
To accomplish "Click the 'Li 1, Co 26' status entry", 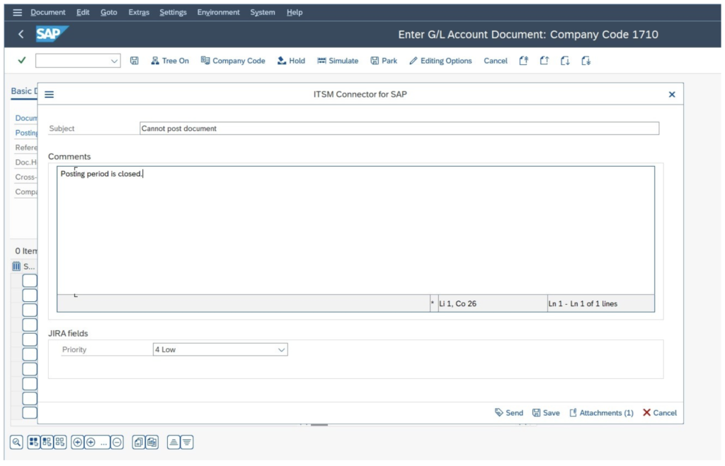I will point(458,303).
